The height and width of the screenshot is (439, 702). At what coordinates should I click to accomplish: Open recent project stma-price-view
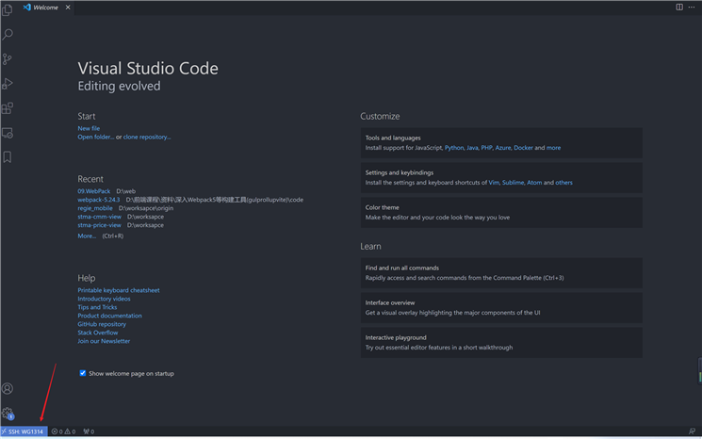99,225
